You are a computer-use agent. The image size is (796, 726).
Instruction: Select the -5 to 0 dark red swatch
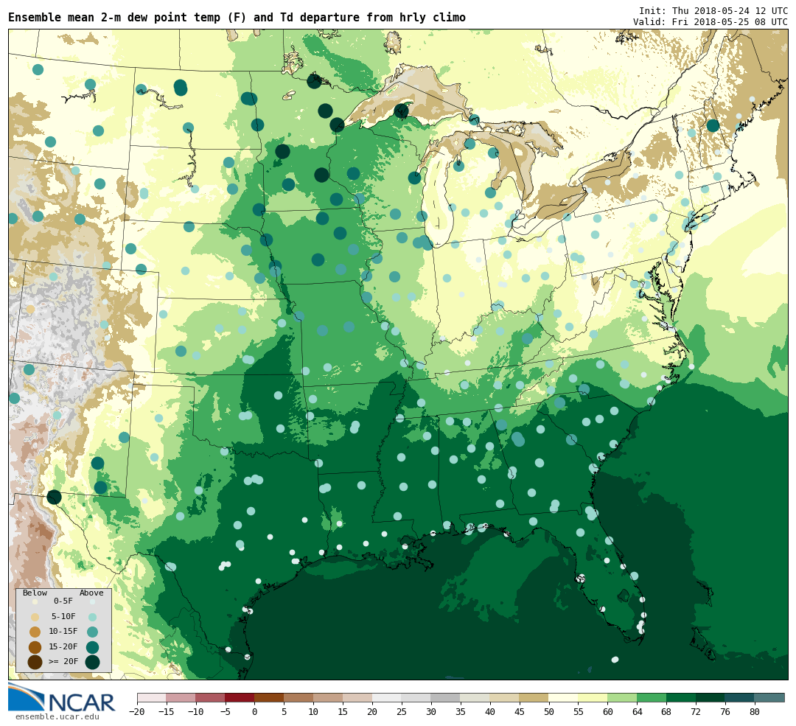click(x=240, y=697)
